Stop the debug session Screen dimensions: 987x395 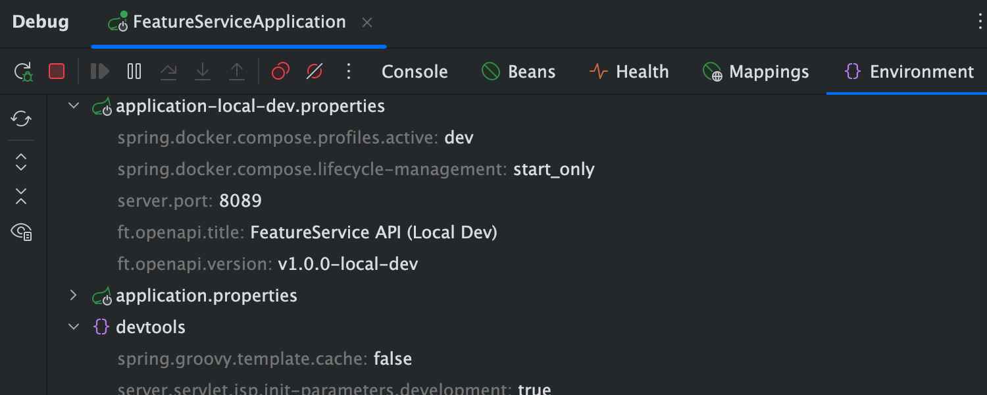(57, 71)
